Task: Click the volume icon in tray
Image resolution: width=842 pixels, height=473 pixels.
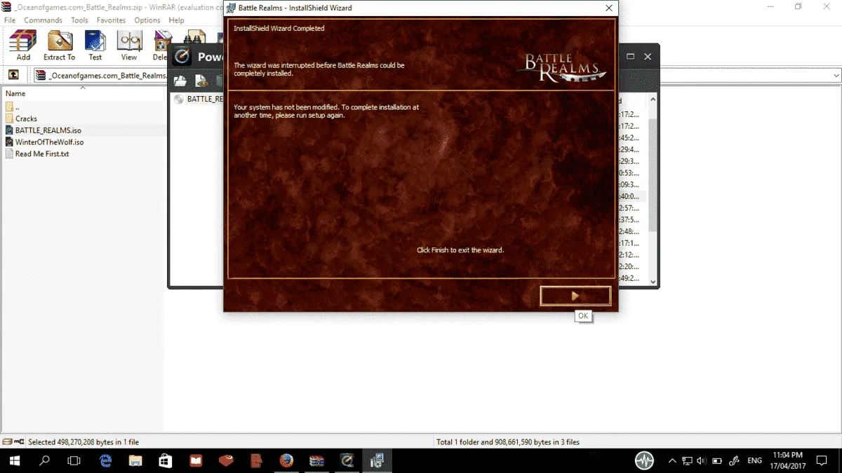Action: [x=701, y=460]
